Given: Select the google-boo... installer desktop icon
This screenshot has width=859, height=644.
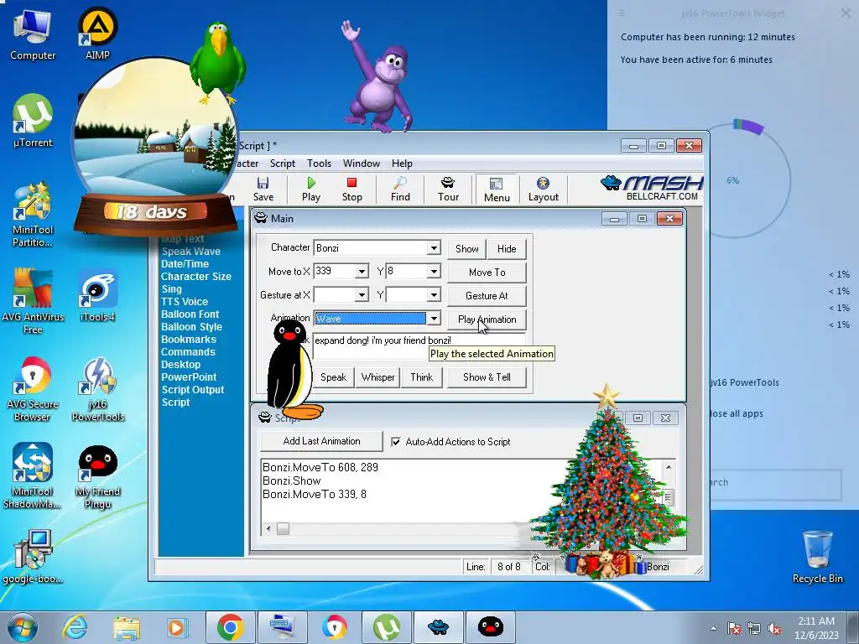Looking at the screenshot, I should pyautogui.click(x=33, y=558).
